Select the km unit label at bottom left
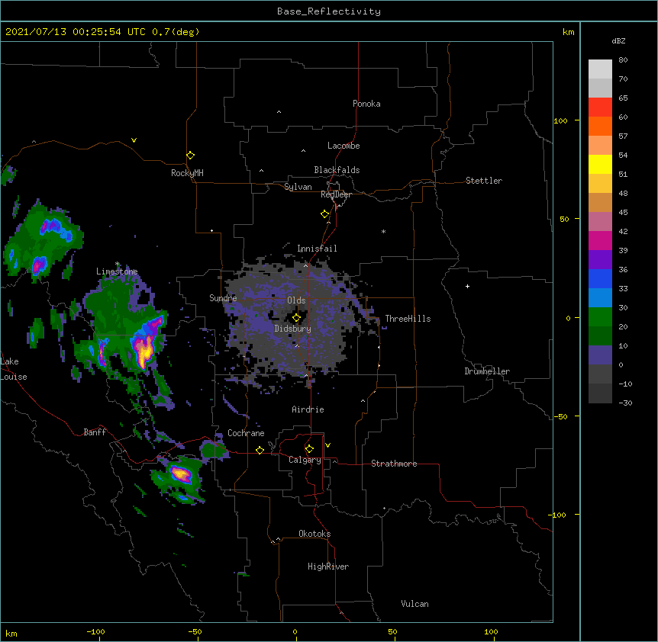The width and height of the screenshot is (658, 642). [11, 633]
